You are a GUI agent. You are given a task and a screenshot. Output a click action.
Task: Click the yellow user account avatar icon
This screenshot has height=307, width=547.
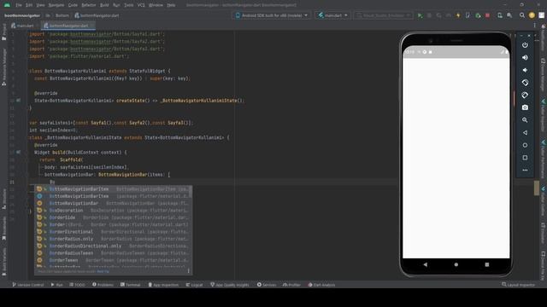point(532,15)
